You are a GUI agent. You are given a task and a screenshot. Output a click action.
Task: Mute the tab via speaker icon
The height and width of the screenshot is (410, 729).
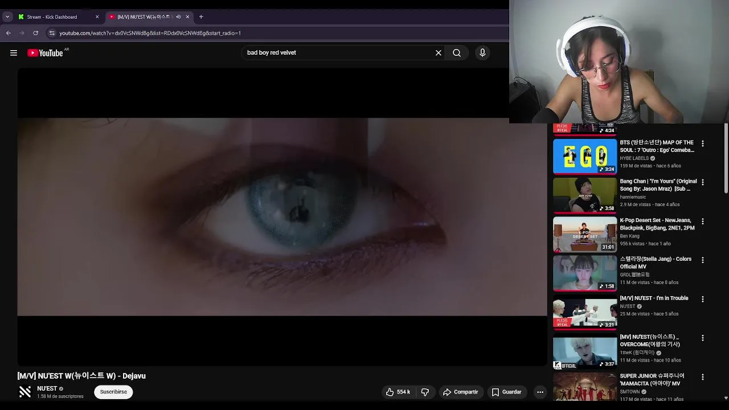[x=178, y=17]
